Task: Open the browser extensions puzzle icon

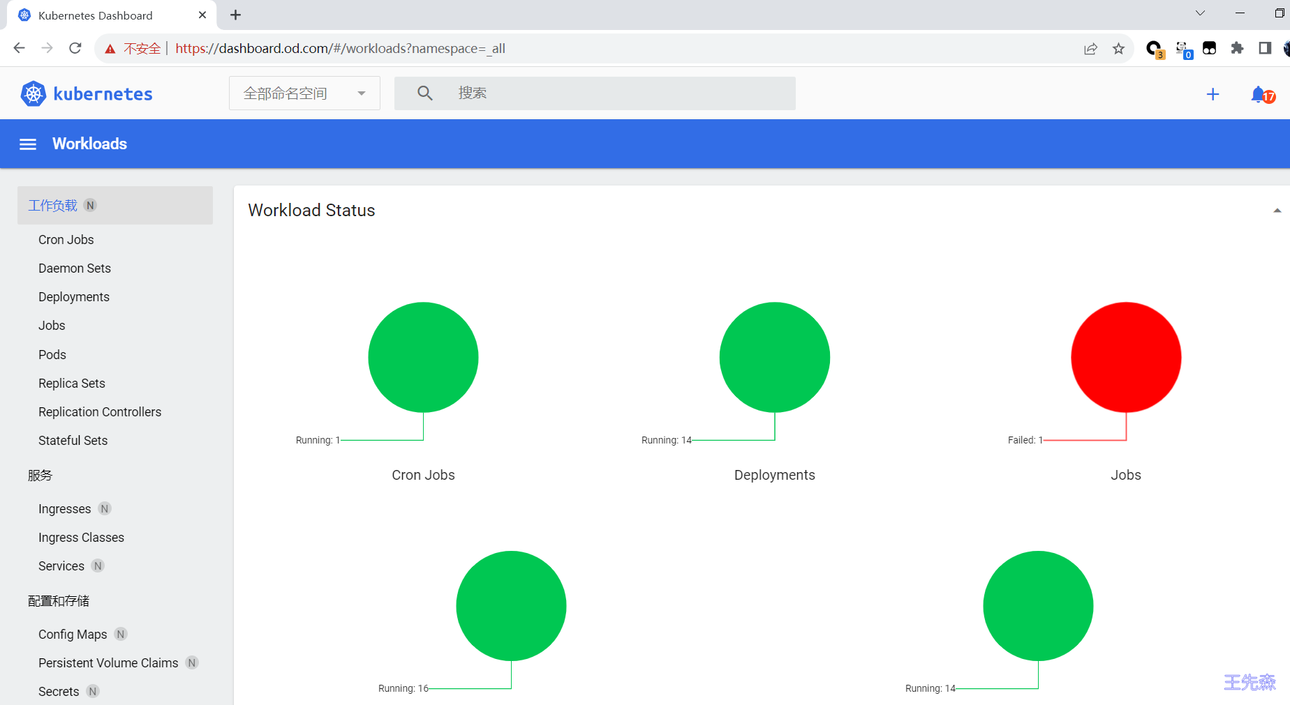Action: pyautogui.click(x=1237, y=48)
